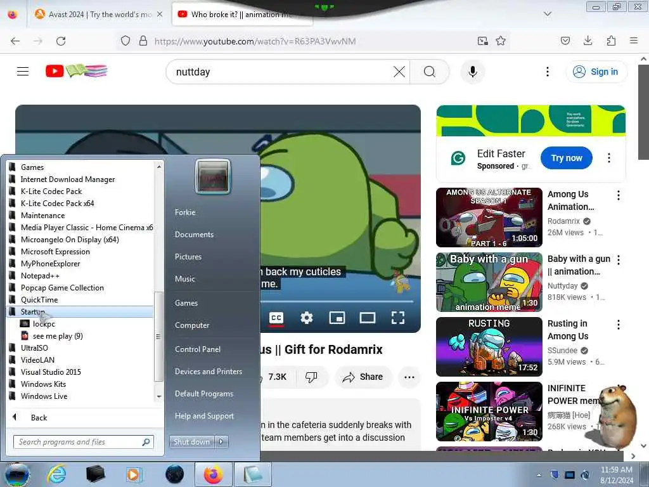Viewport: 649px width, 487px height.
Task: Click the Try now ad button
Action: pyautogui.click(x=566, y=158)
